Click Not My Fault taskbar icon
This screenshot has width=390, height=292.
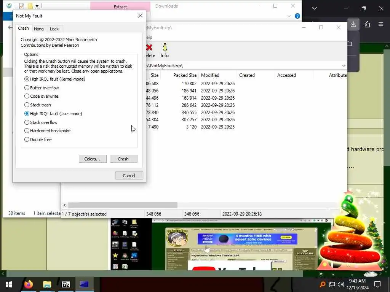pyautogui.click(x=84, y=284)
